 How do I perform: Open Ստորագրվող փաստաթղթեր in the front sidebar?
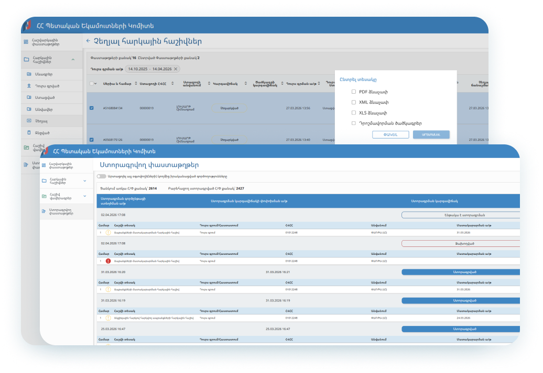62,211
